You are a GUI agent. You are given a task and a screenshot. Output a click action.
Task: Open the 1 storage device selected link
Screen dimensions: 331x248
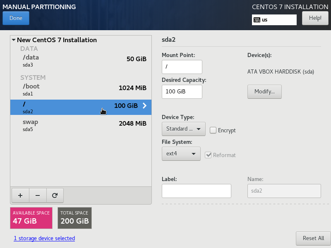pyautogui.click(x=44, y=238)
